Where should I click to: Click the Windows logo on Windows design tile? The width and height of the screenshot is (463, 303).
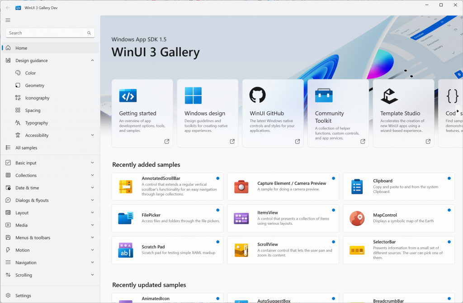pyautogui.click(x=193, y=96)
